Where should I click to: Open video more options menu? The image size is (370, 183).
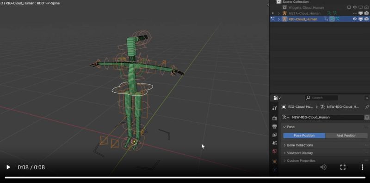pyautogui.click(x=362, y=167)
